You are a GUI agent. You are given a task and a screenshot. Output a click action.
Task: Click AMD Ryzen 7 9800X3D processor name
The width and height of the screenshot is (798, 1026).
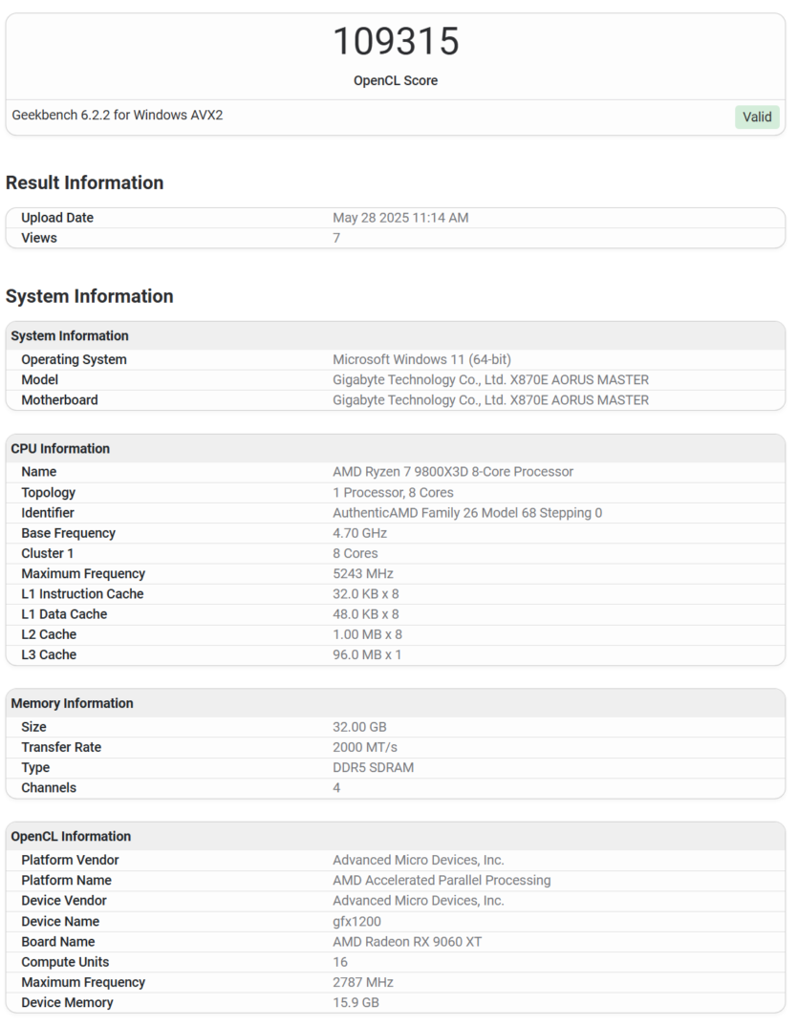(453, 472)
